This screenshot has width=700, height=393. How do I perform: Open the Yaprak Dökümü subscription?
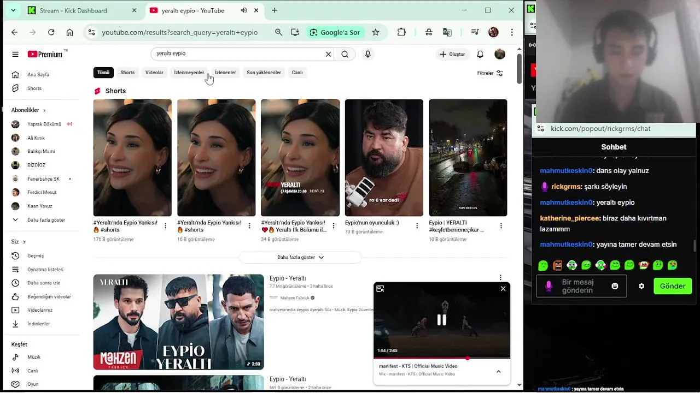[x=45, y=124]
